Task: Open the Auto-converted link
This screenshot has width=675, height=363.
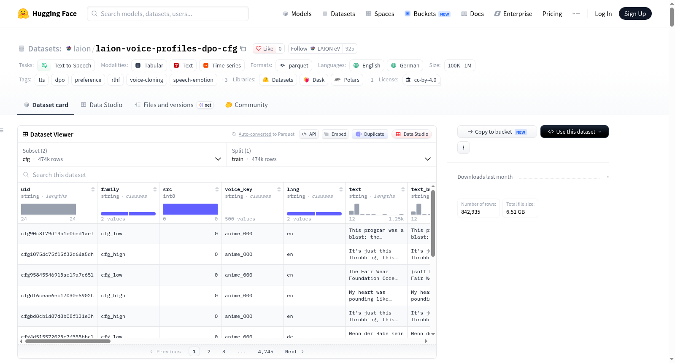Action: click(x=255, y=134)
